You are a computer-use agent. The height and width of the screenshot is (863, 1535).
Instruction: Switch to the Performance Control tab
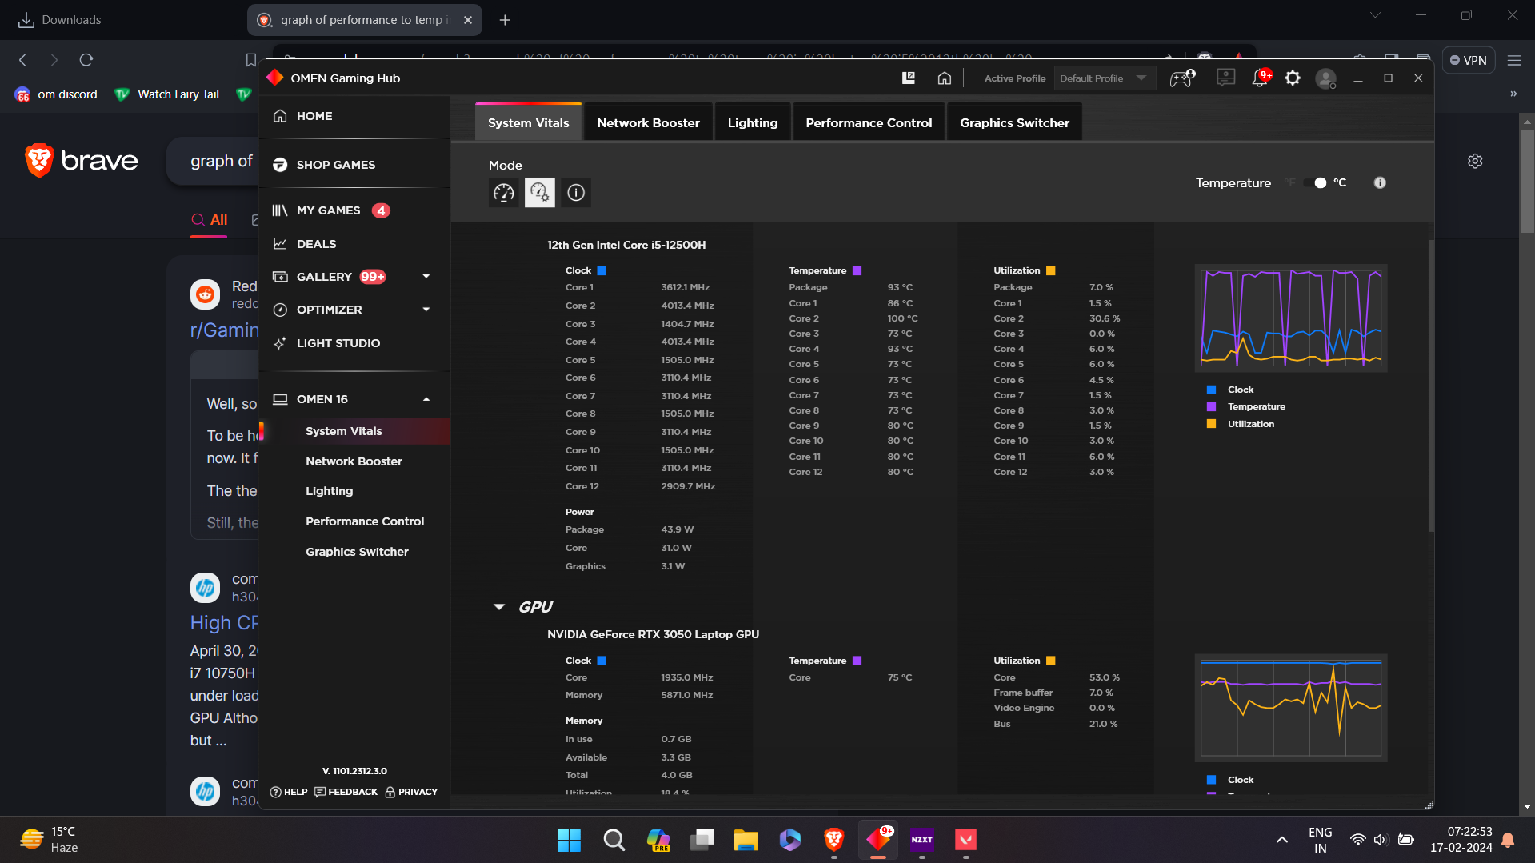(x=869, y=122)
